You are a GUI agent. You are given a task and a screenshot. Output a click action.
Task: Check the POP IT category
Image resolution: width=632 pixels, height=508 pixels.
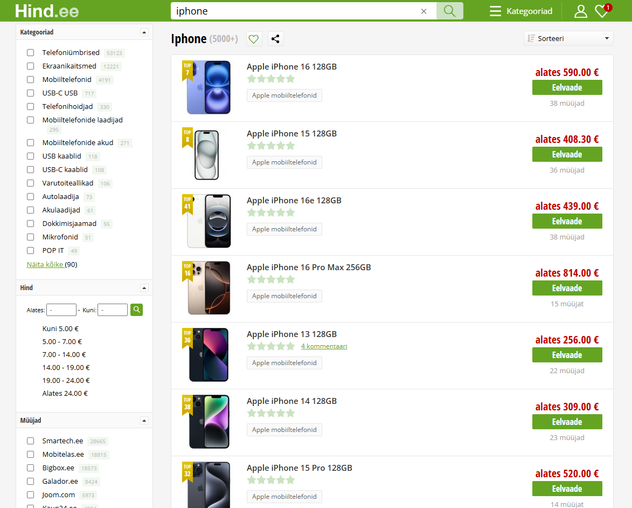tap(30, 251)
